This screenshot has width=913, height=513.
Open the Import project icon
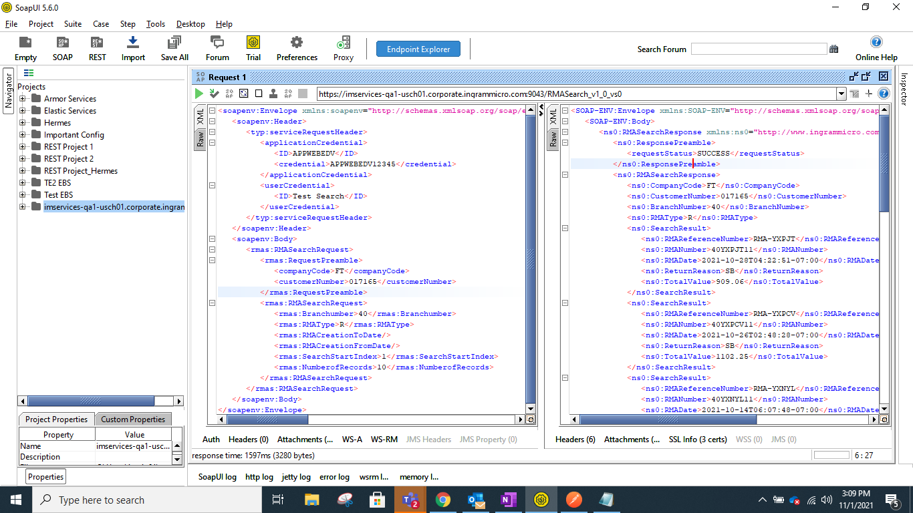(133, 48)
